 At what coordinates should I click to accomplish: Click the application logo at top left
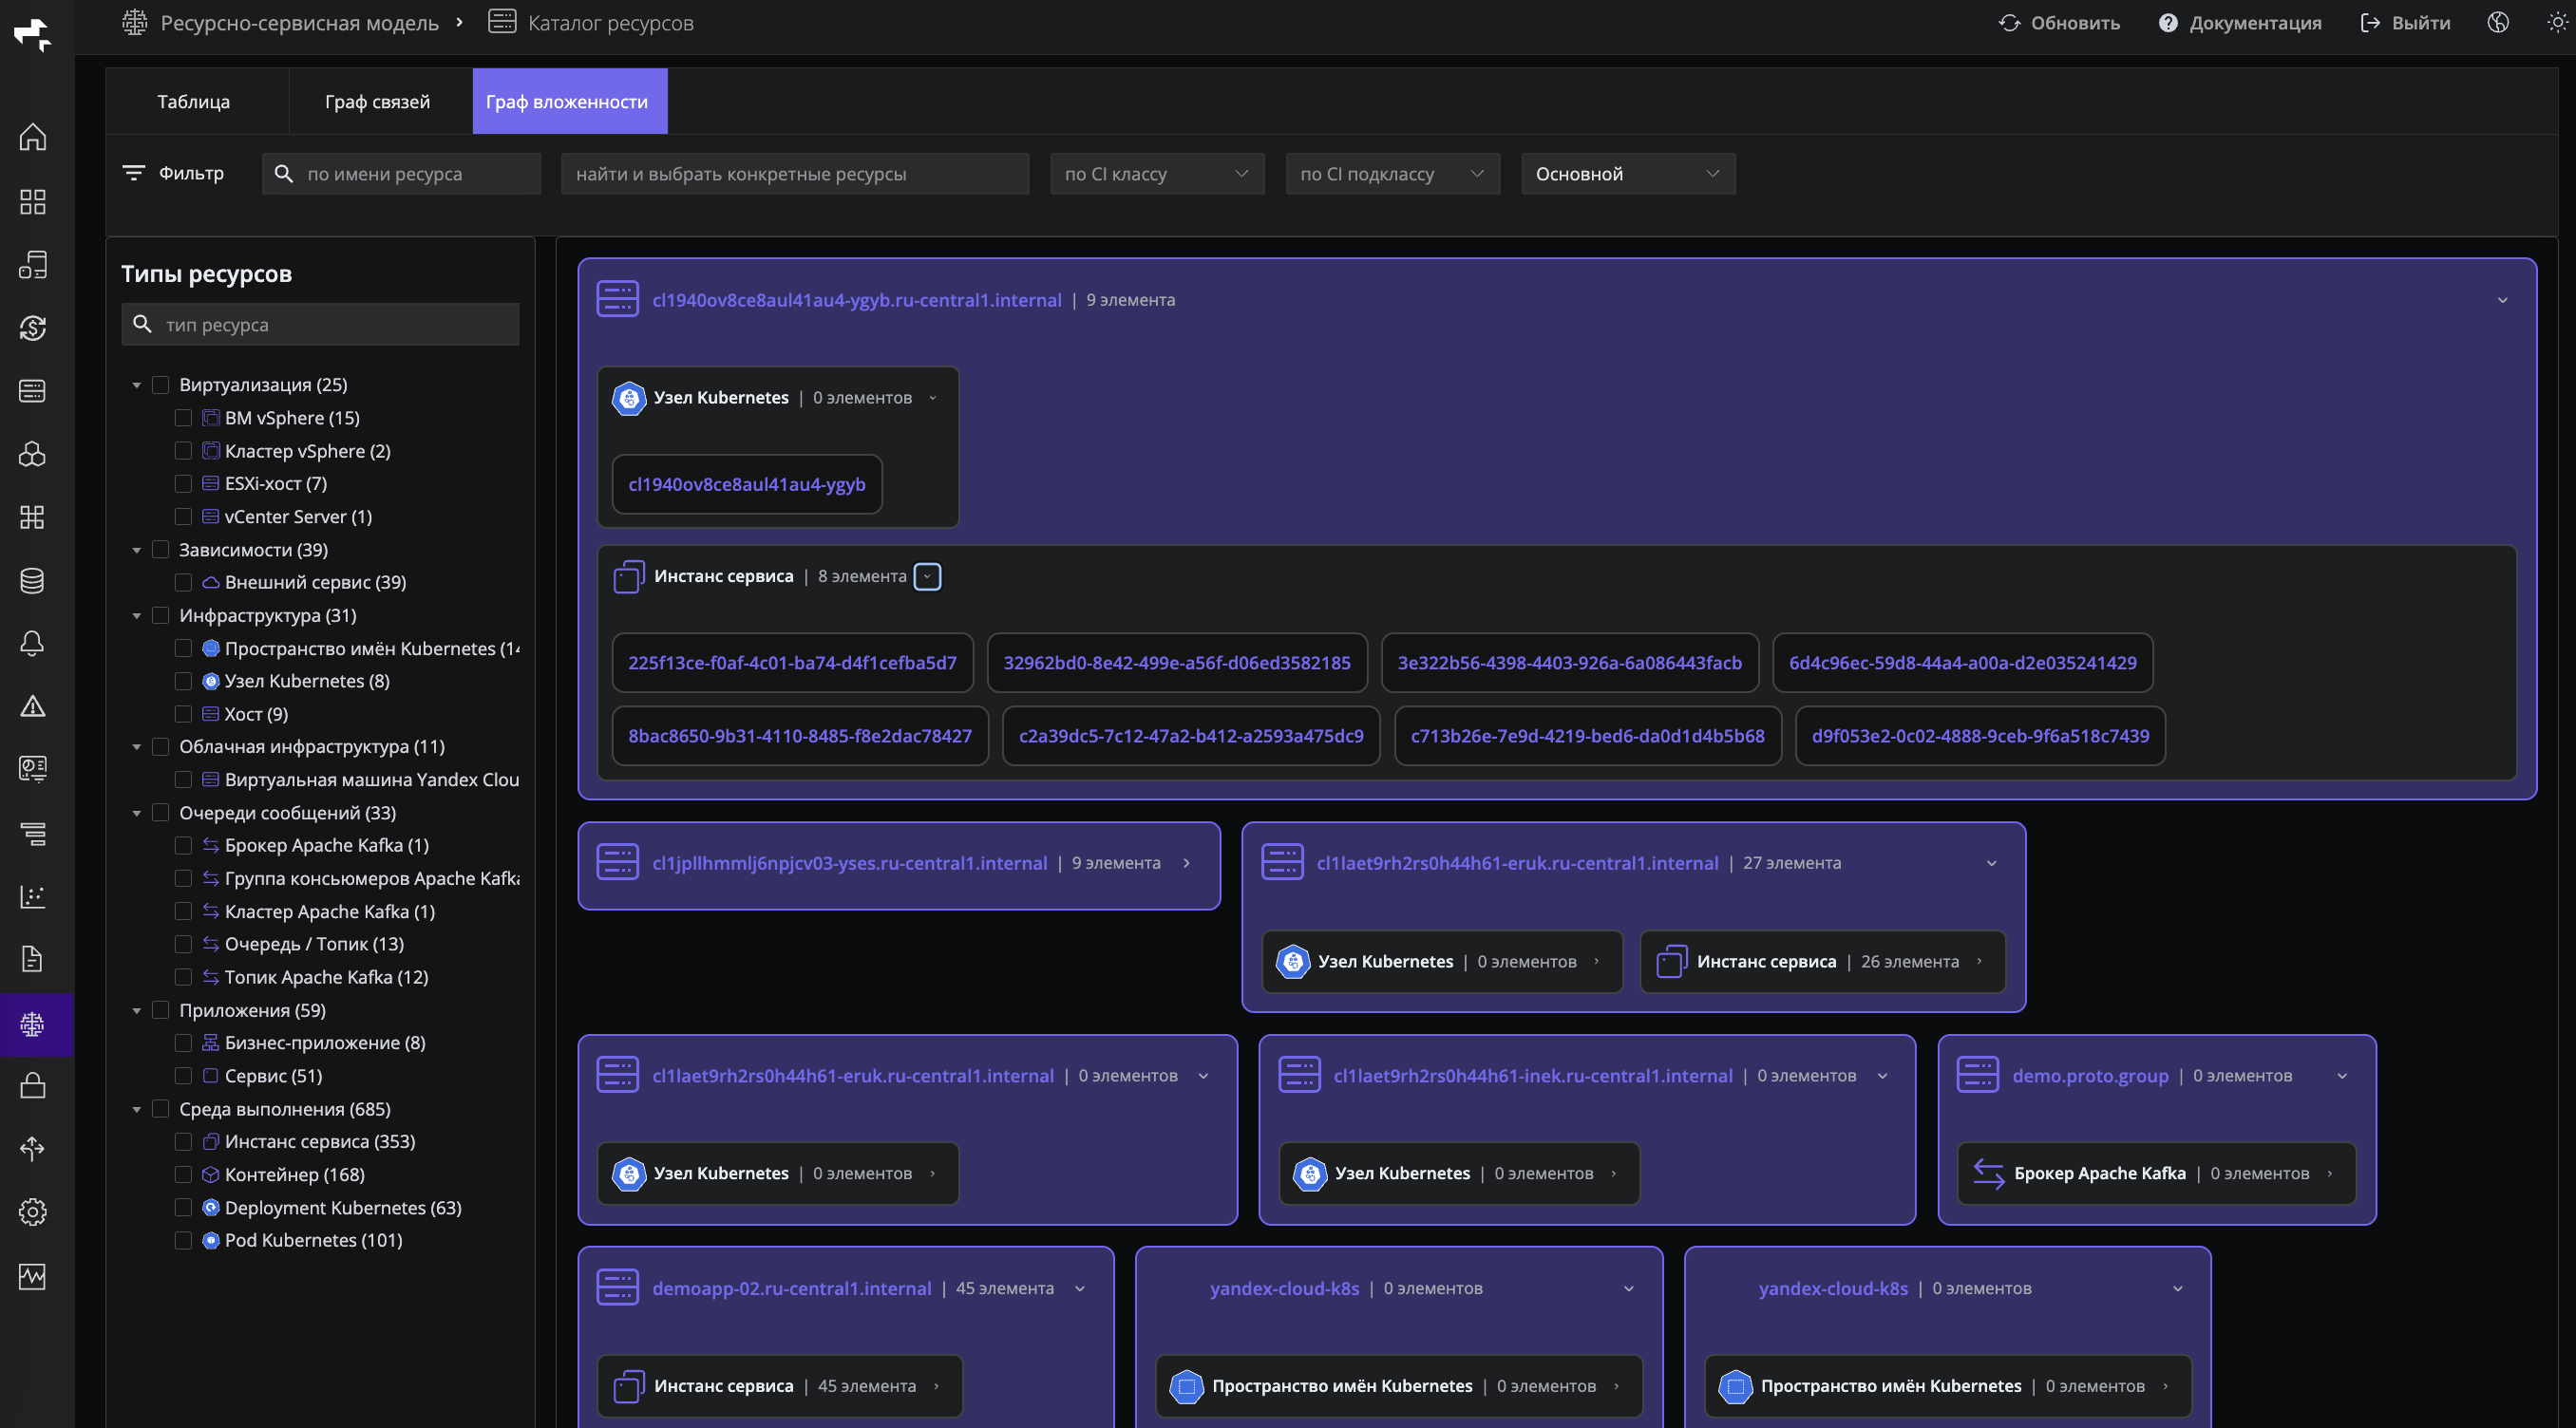(x=33, y=34)
